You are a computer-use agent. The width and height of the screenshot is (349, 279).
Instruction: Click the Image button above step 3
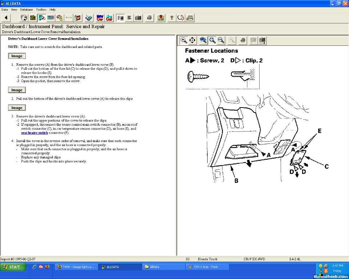coord(17,108)
